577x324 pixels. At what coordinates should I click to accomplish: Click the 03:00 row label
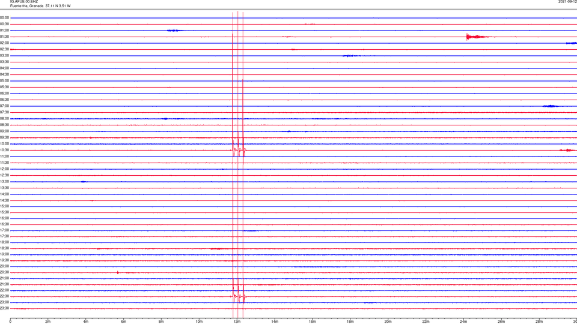point(5,55)
